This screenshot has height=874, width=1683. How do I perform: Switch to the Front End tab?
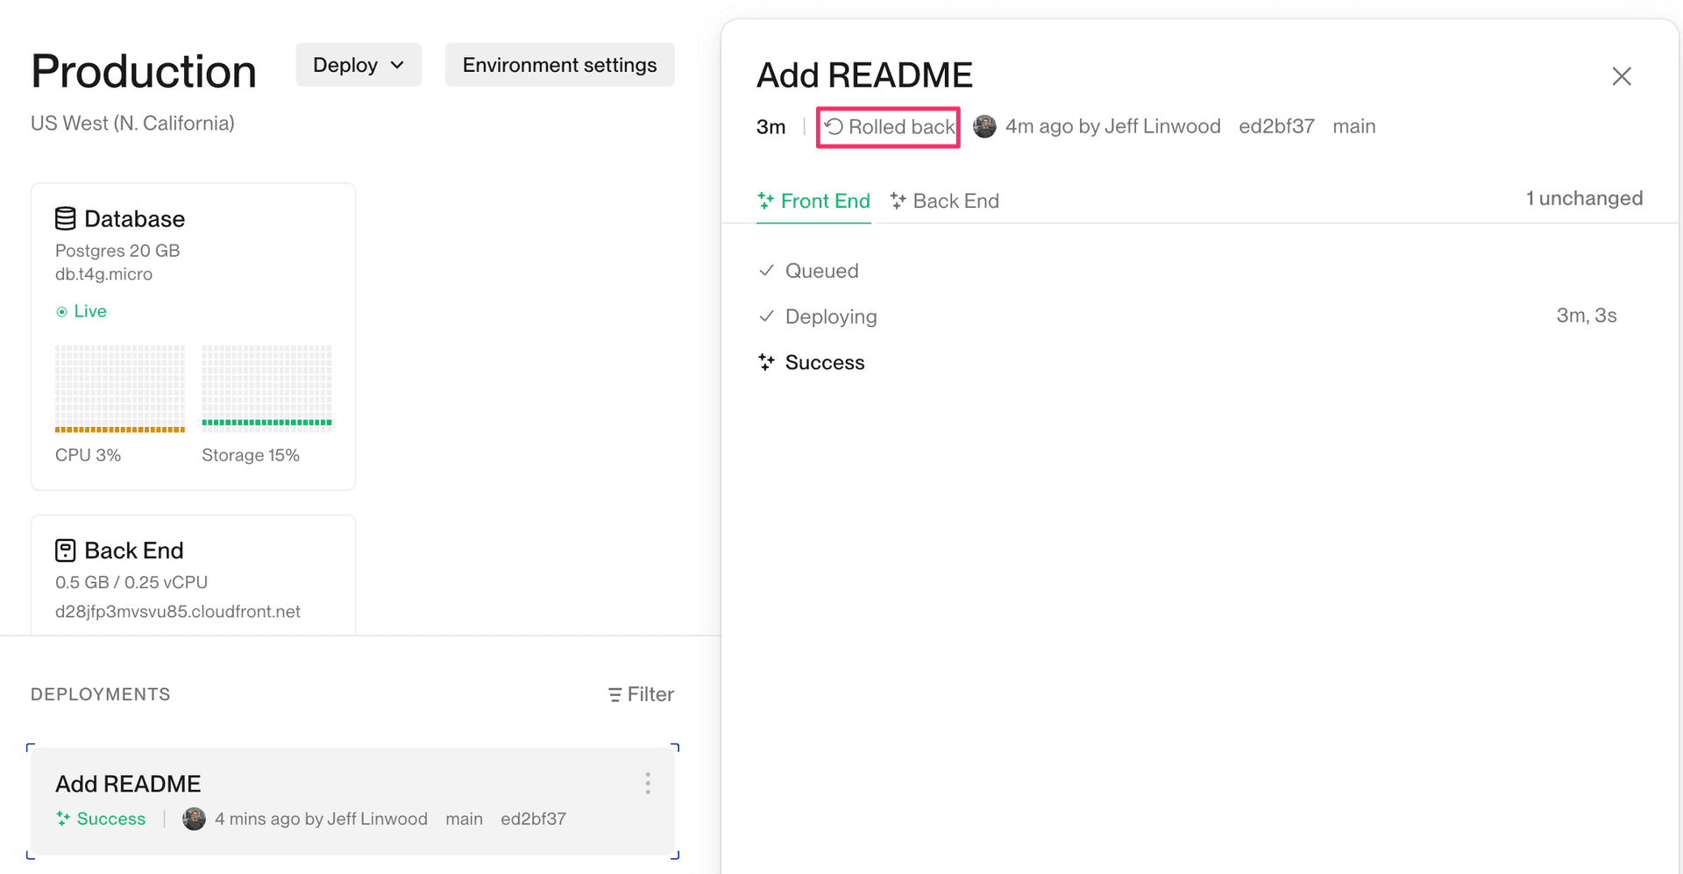(x=813, y=201)
